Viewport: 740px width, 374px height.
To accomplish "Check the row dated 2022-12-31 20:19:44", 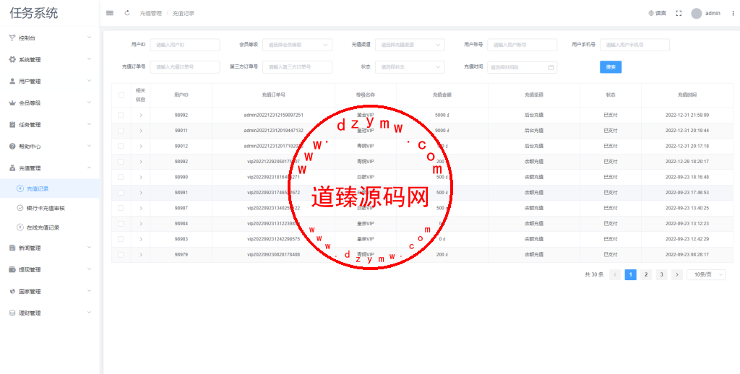I will click(121, 131).
